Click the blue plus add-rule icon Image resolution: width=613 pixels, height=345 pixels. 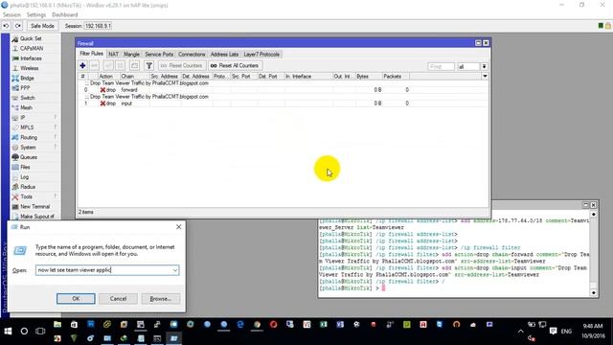click(82, 66)
